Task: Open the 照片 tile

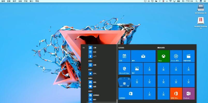Action: coord(137,69)
